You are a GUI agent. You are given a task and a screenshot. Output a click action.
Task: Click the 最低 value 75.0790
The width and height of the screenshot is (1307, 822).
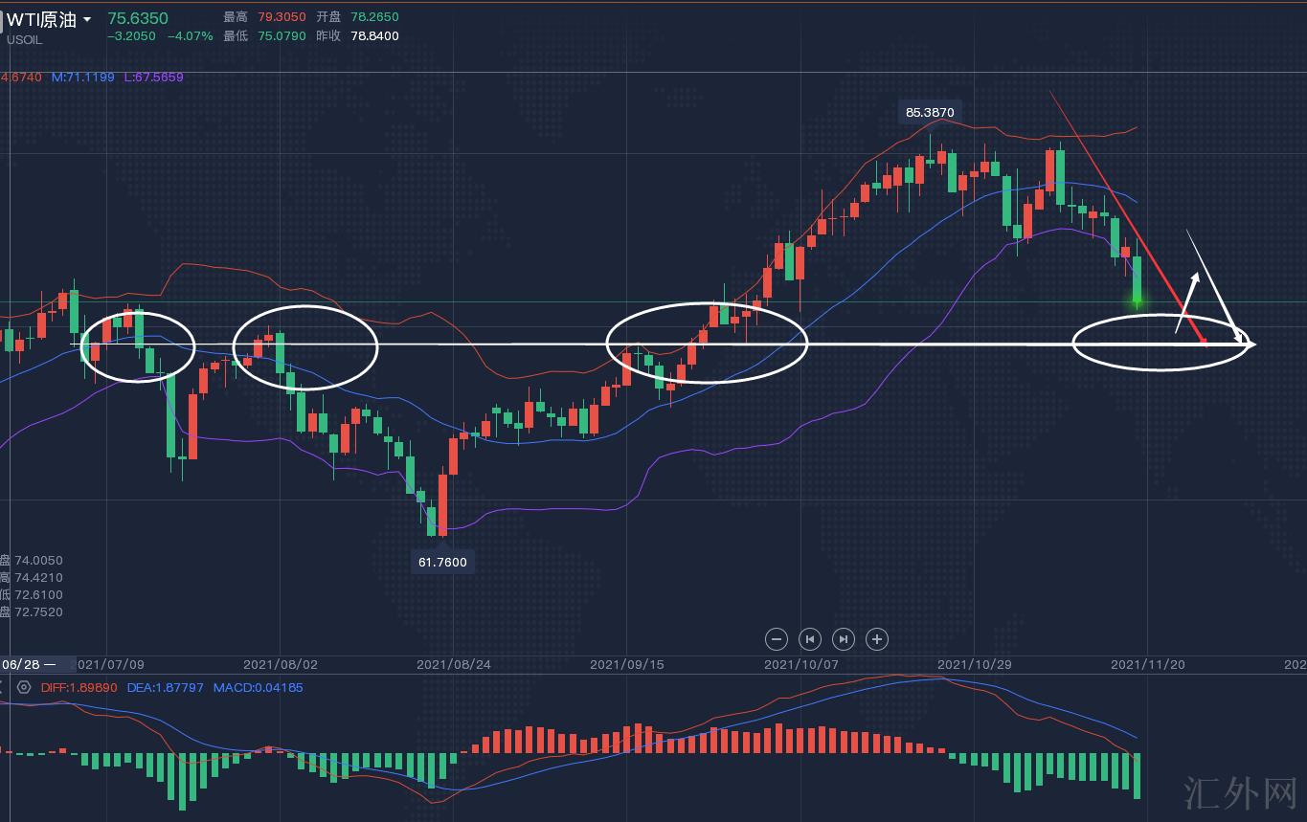[x=282, y=36]
